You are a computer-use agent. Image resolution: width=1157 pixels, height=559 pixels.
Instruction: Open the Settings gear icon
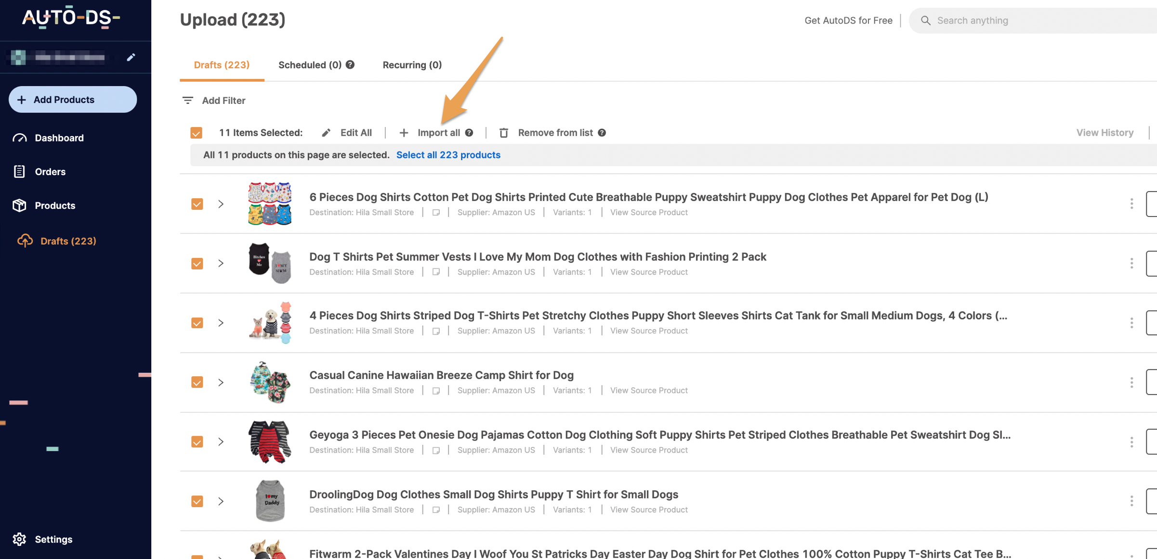19,539
